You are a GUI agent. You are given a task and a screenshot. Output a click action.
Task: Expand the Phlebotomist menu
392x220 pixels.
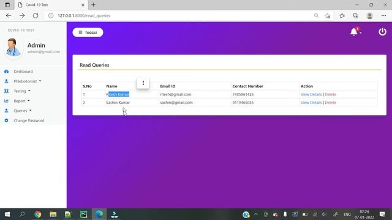click(27, 81)
